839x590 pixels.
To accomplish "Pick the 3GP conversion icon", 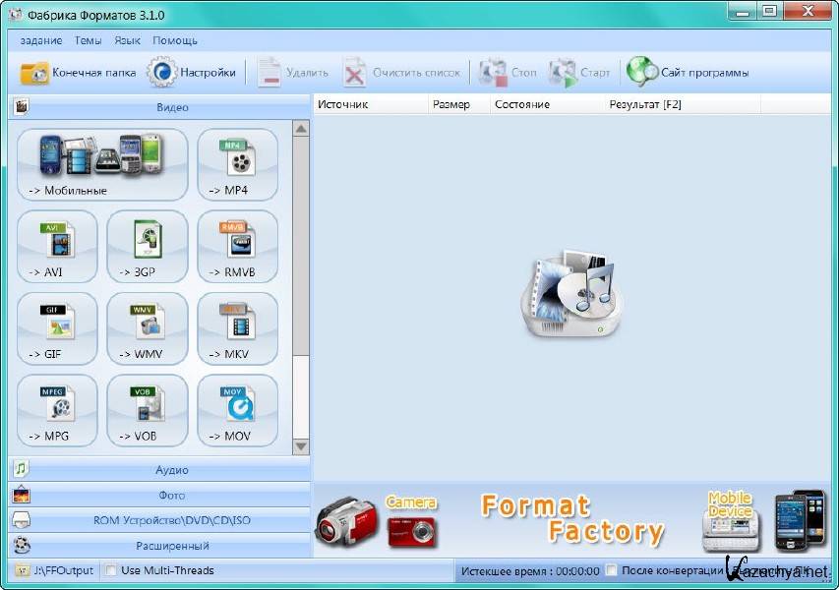I will coord(147,246).
